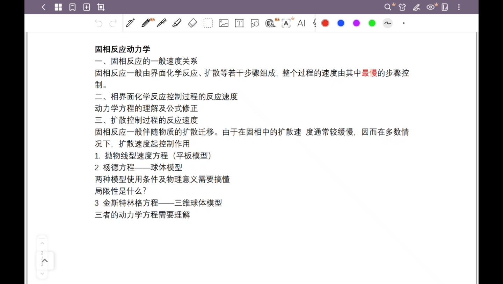Choose the blue pen color

(341, 23)
